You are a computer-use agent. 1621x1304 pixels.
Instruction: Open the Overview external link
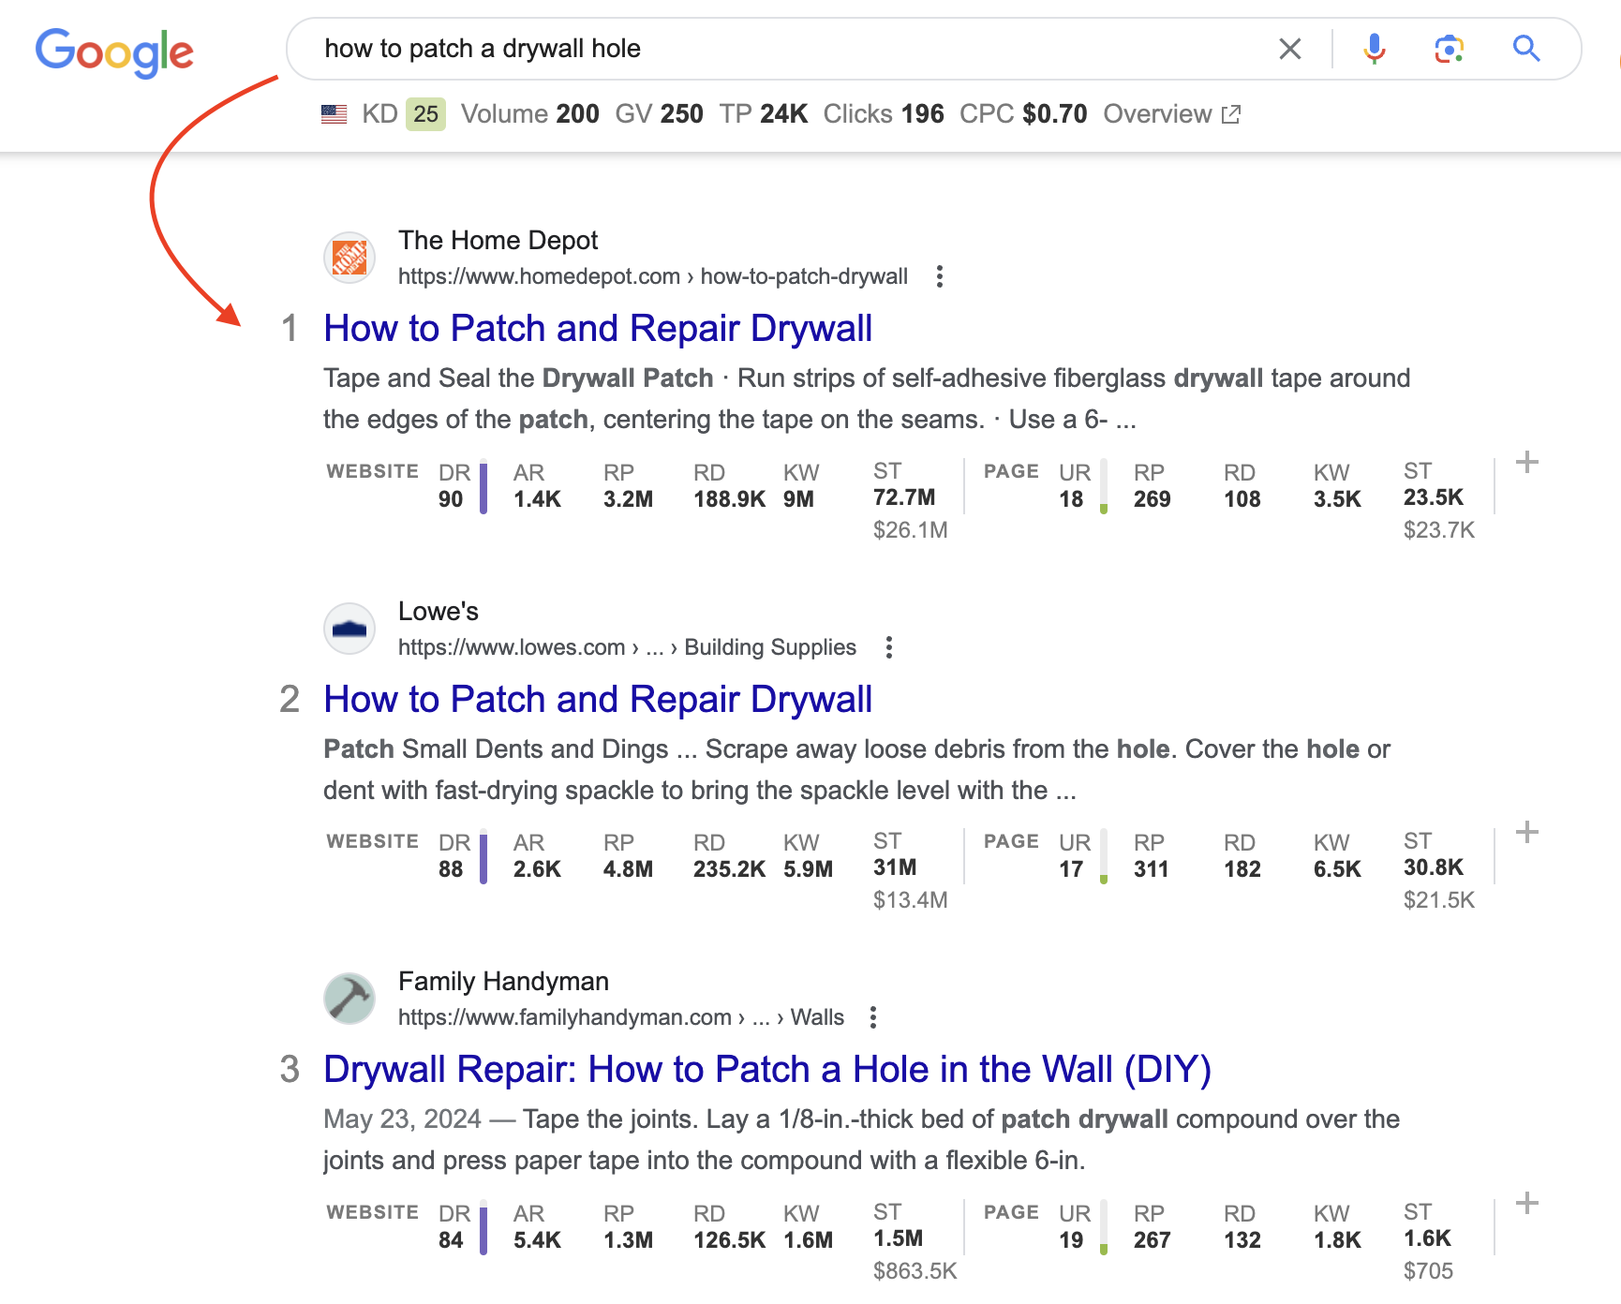pyautogui.click(x=1171, y=114)
